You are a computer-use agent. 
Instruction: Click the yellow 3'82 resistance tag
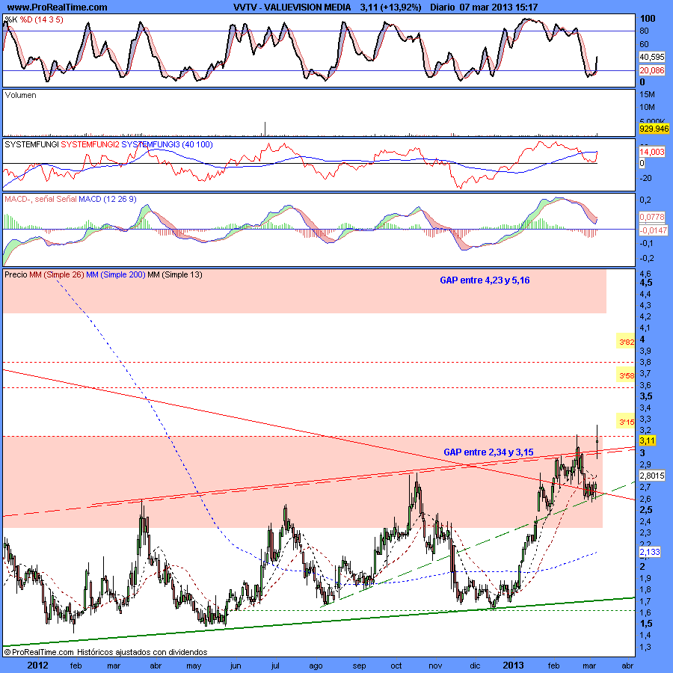[x=626, y=342]
